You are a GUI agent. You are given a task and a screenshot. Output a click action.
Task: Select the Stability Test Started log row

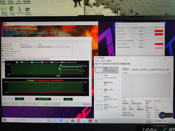(45, 47)
